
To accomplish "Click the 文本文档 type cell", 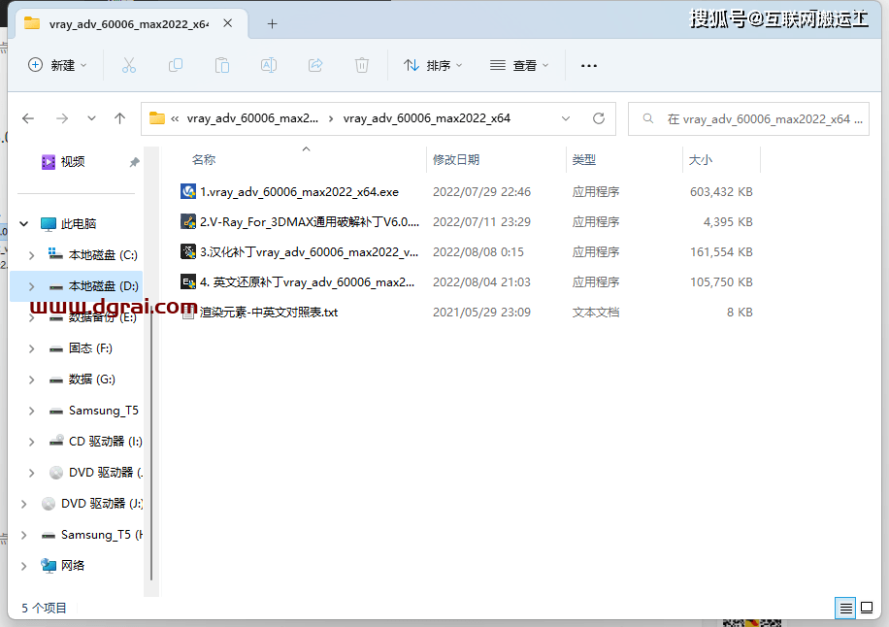I will 595,313.
